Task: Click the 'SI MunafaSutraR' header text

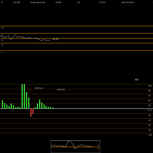Action: (38, 2)
